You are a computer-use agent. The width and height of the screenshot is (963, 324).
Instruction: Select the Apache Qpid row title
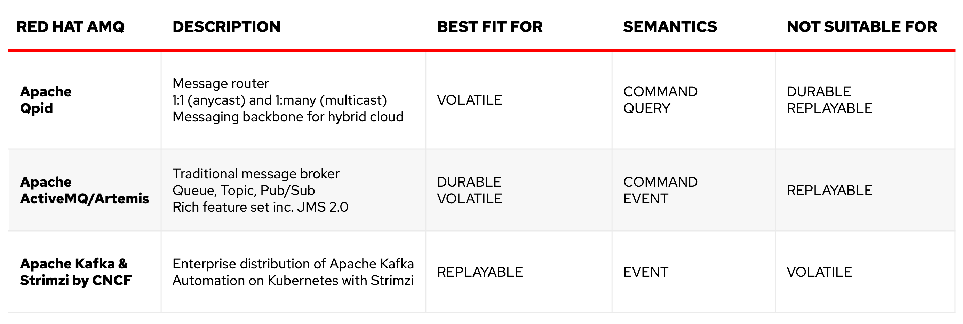pos(46,100)
